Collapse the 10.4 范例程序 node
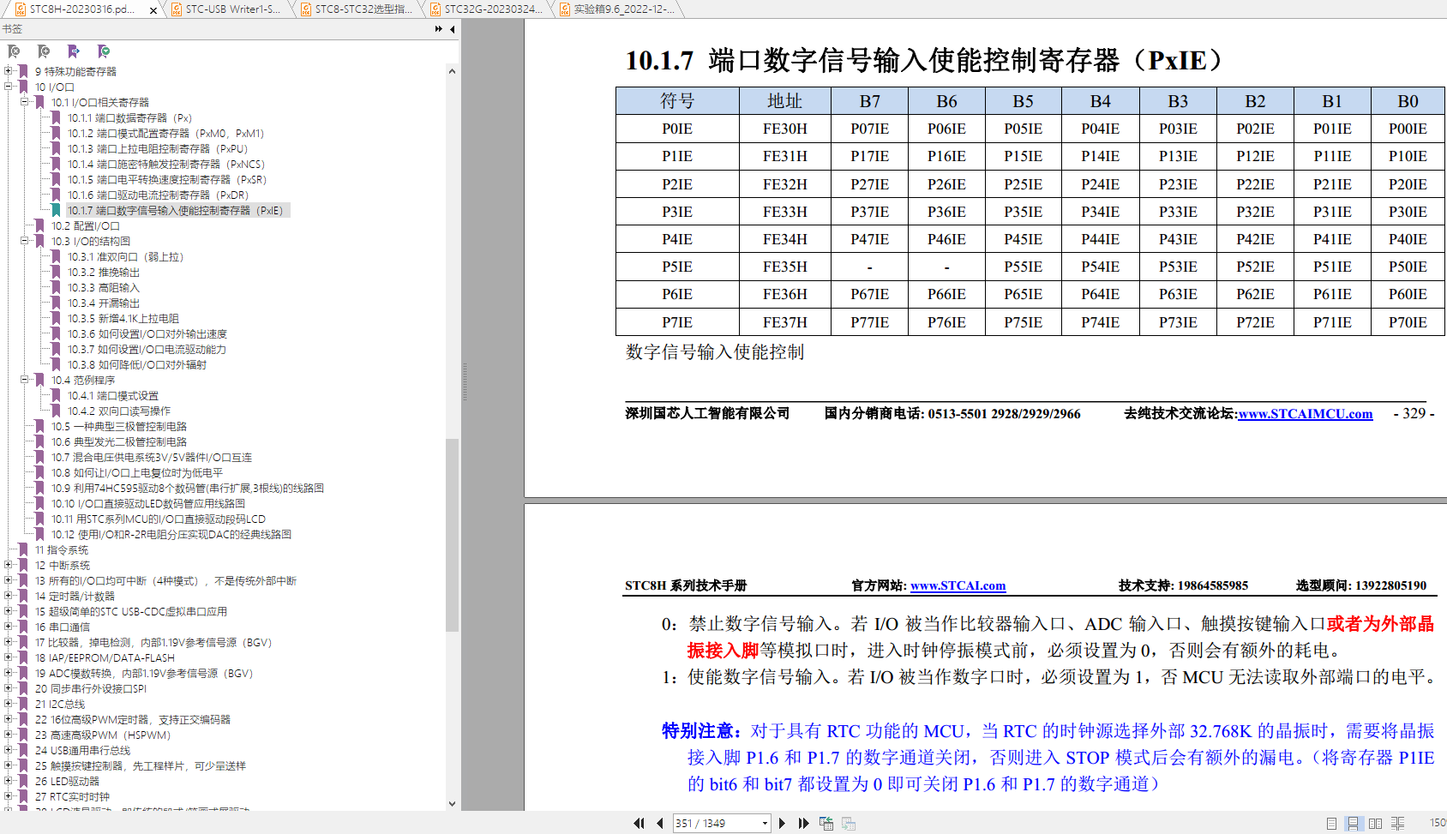Viewport: 1447px width, 834px height. tap(25, 380)
